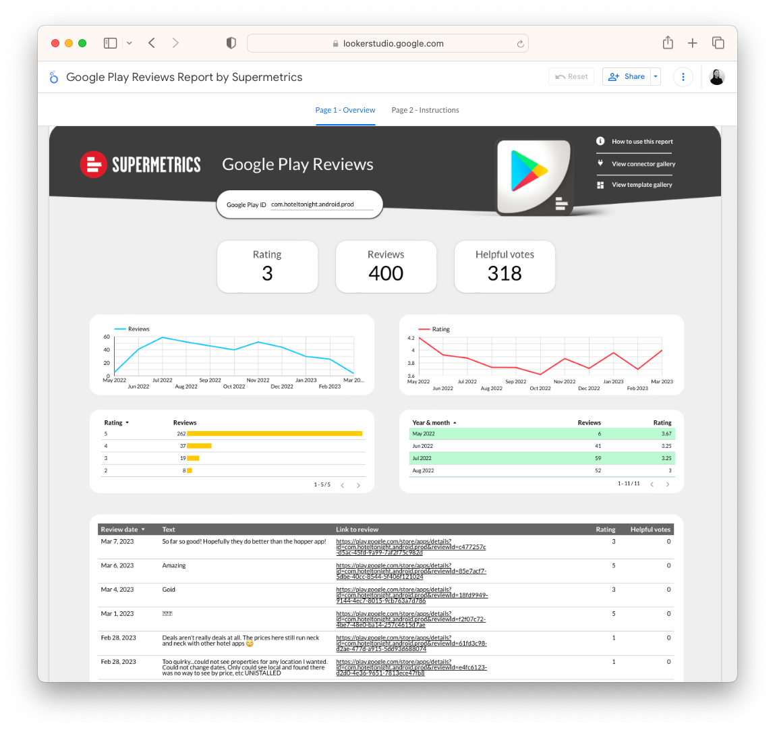775x732 pixels.
Task: Go back with Safari's back arrow
Action: click(x=152, y=43)
